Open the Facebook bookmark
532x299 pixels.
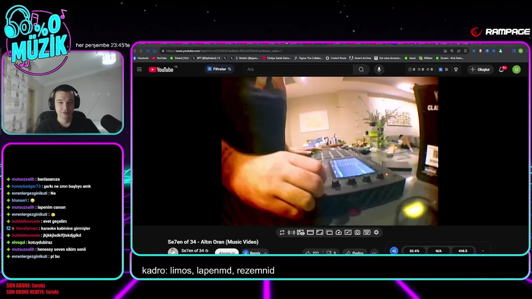141,58
